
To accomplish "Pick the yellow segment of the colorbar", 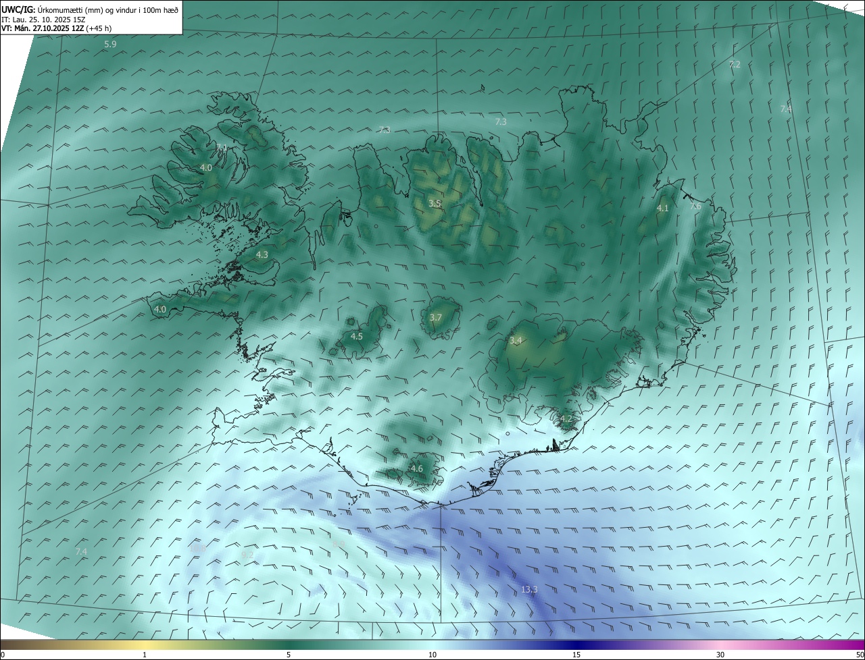I will [145, 644].
